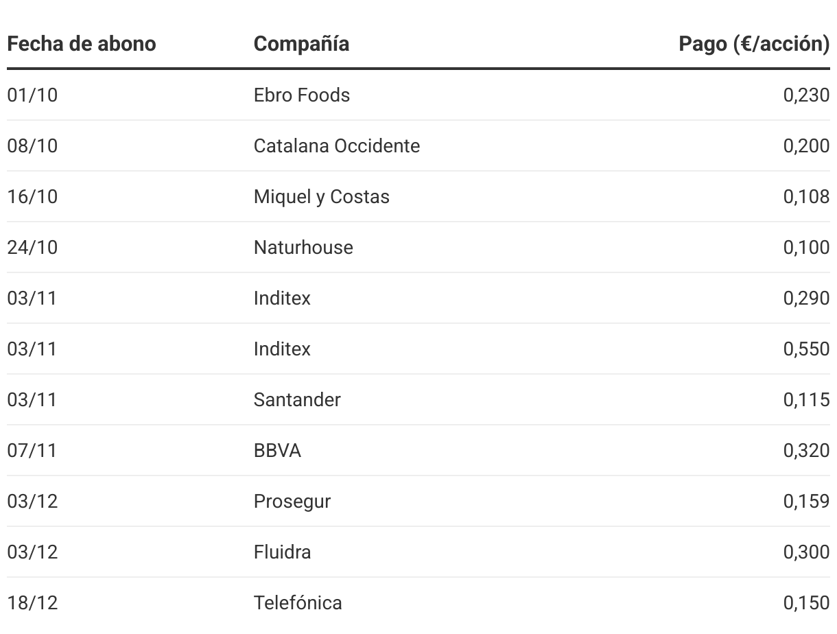
Task: Click the Catalana Occidente company name
Action: tap(337, 145)
